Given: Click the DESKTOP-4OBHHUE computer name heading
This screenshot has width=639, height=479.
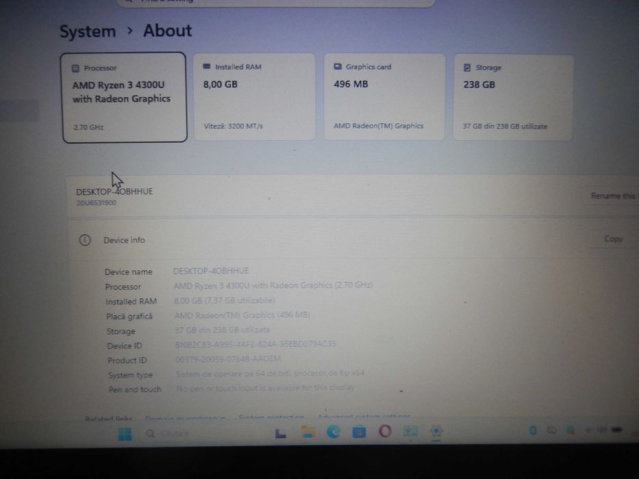Looking at the screenshot, I should 114,192.
